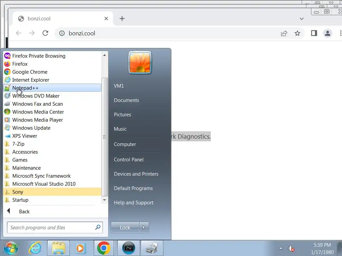Toggle Chrome side panel

point(314,33)
